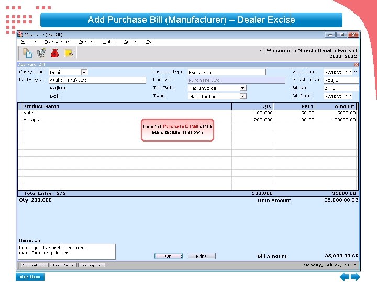Click the Invoice Type field

[227, 72]
